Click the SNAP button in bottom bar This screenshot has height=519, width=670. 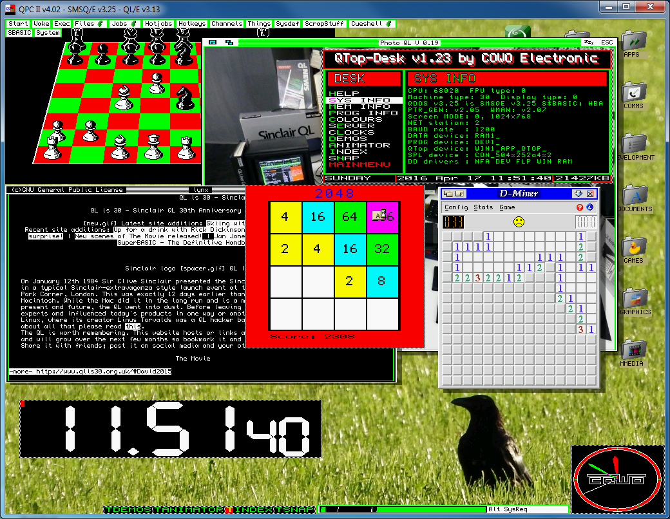point(295,509)
